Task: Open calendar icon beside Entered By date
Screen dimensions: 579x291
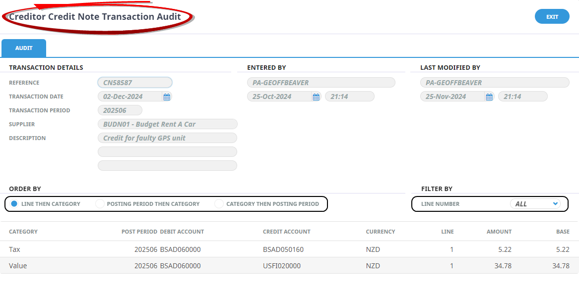Action: tap(316, 97)
